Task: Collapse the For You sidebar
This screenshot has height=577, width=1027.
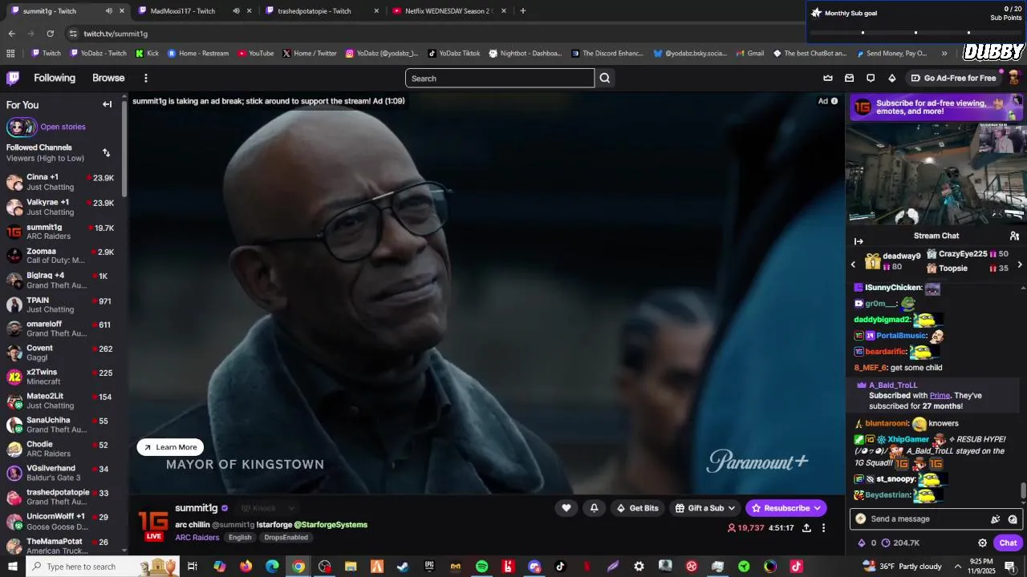Action: [107, 104]
